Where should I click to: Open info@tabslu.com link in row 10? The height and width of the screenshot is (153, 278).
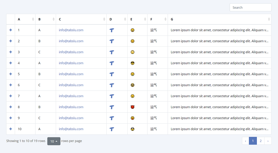71,129
